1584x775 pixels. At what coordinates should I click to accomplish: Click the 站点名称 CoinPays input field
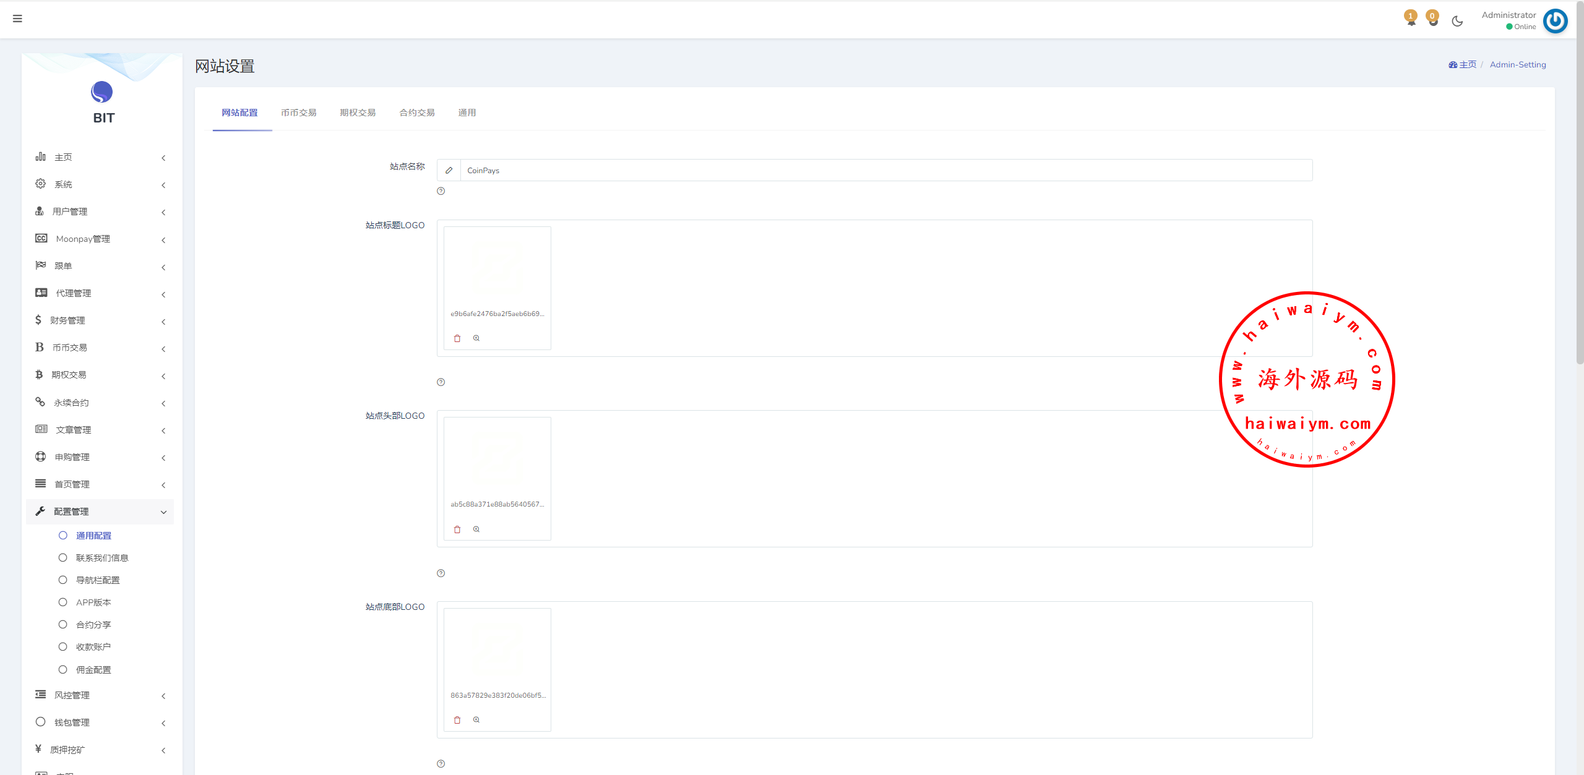(885, 171)
